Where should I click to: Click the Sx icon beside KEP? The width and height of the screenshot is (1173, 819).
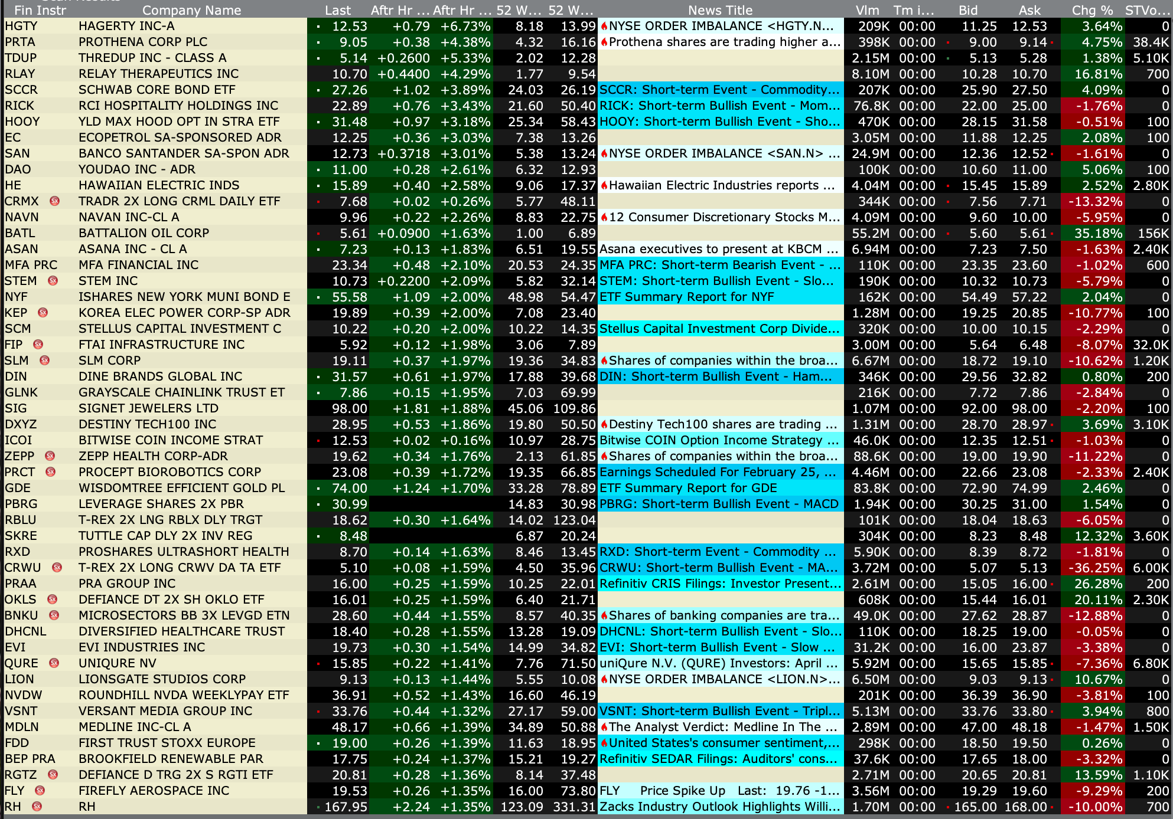43,313
